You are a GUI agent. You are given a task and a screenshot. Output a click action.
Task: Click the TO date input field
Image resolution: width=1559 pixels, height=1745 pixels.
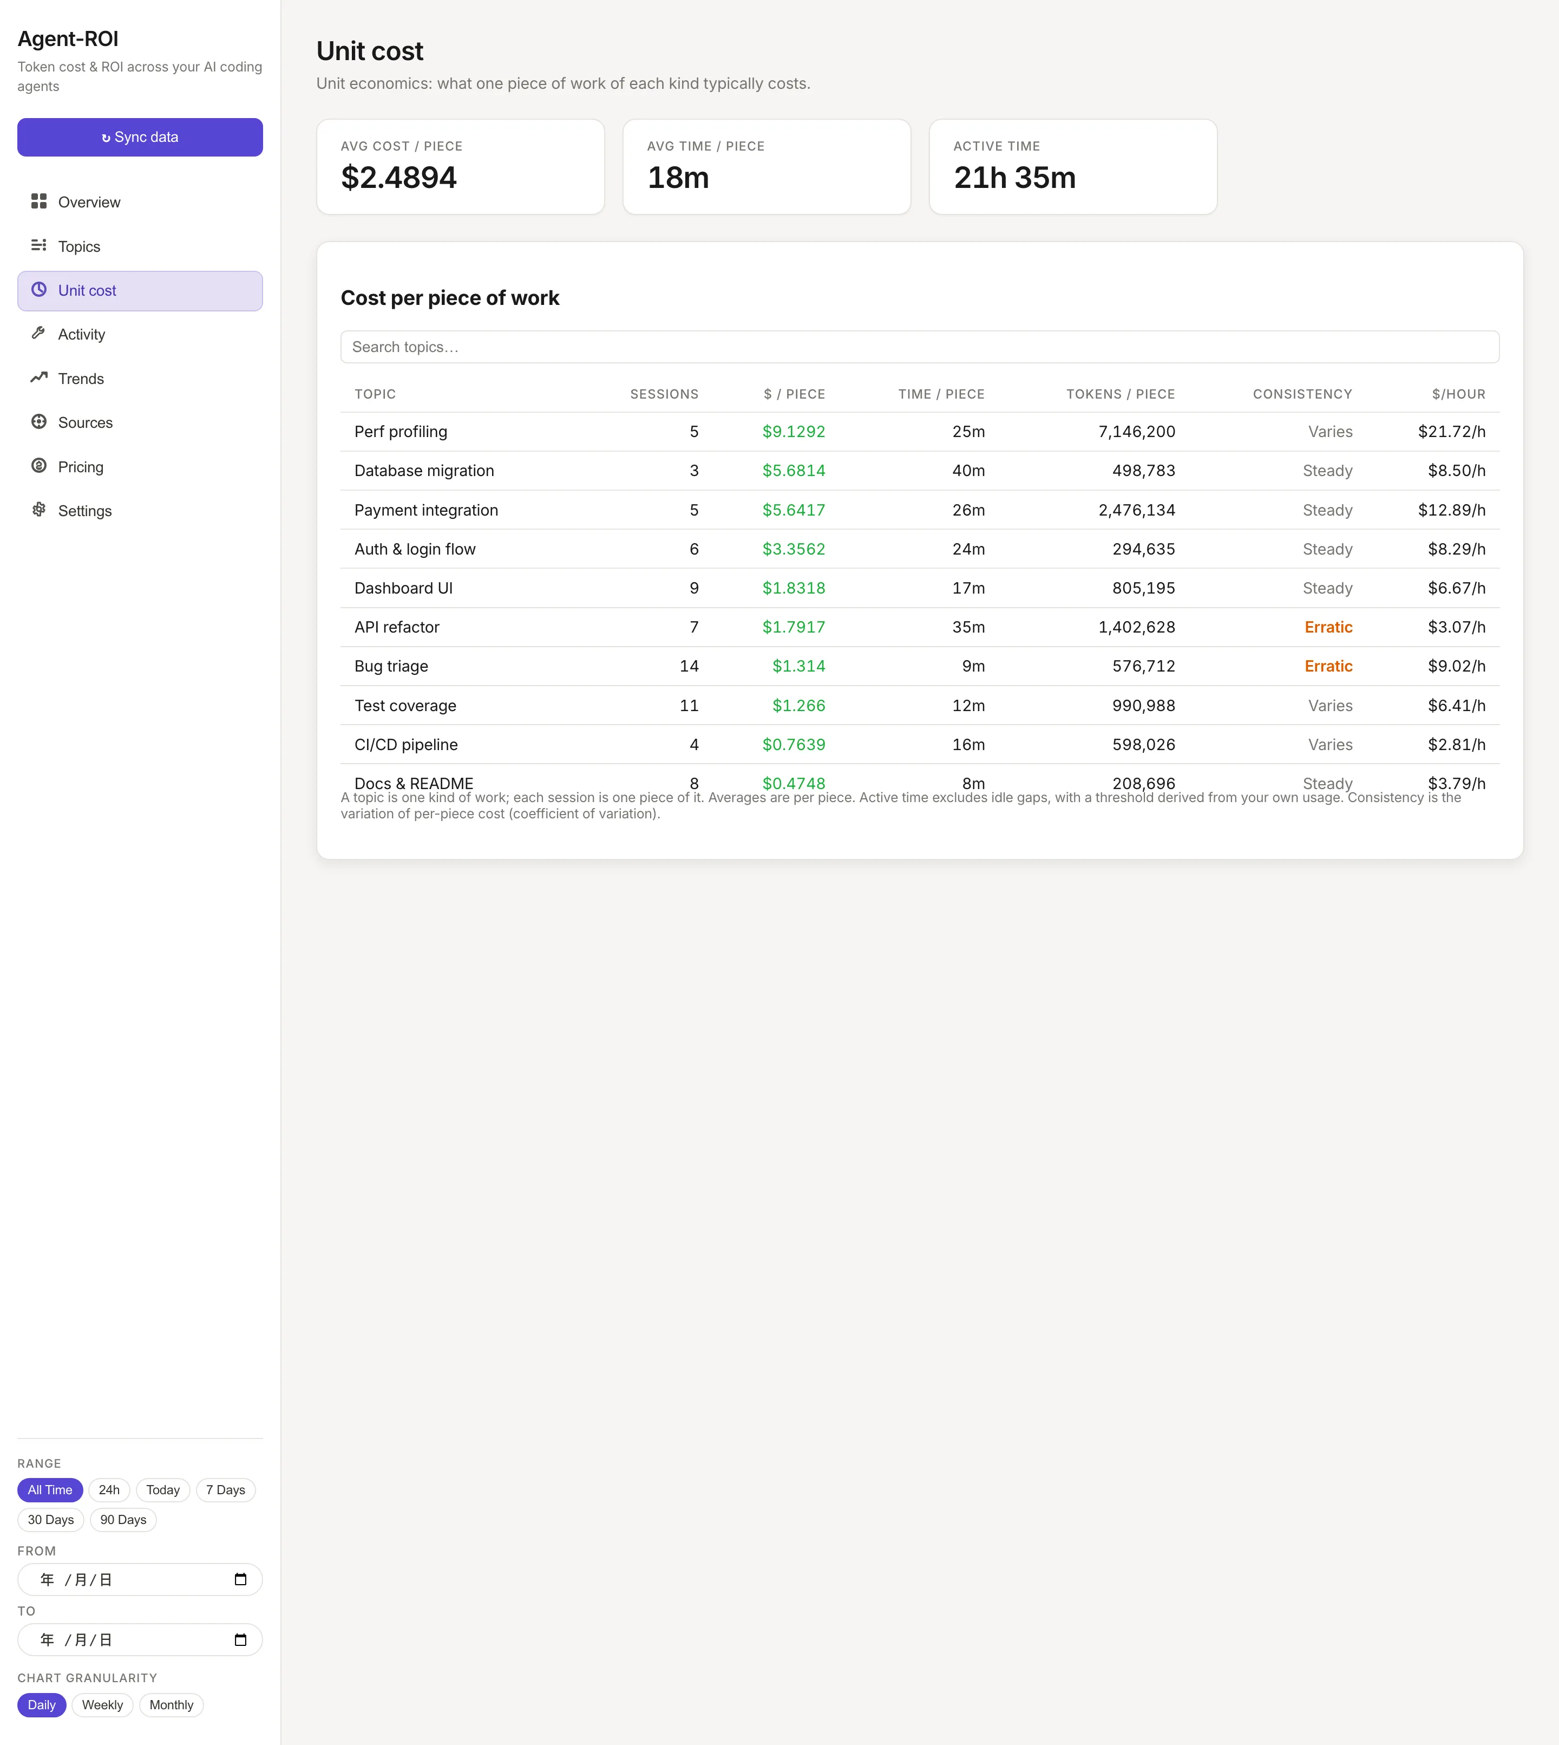click(140, 1639)
